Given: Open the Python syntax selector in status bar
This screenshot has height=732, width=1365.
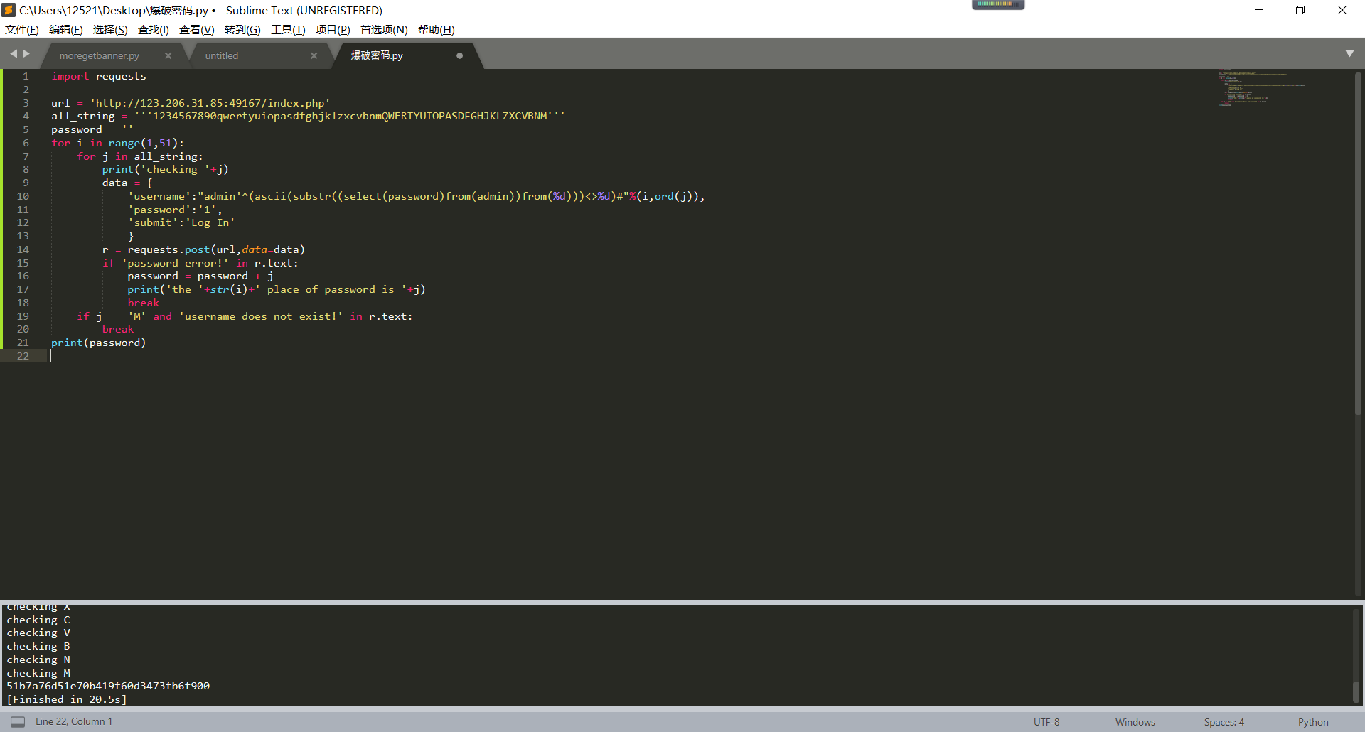Looking at the screenshot, I should tap(1312, 721).
